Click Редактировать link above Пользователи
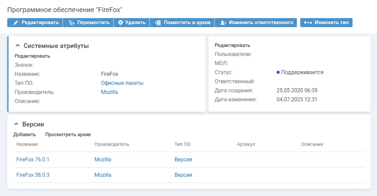 pos(232,45)
